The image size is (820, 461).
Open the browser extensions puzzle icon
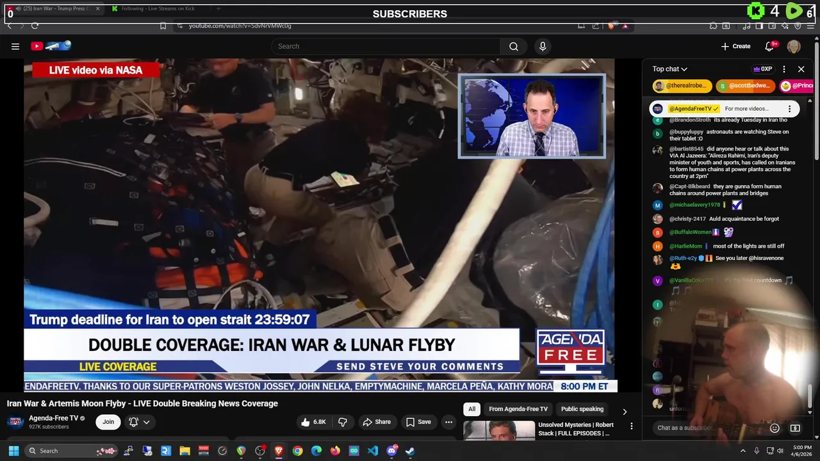click(x=713, y=26)
